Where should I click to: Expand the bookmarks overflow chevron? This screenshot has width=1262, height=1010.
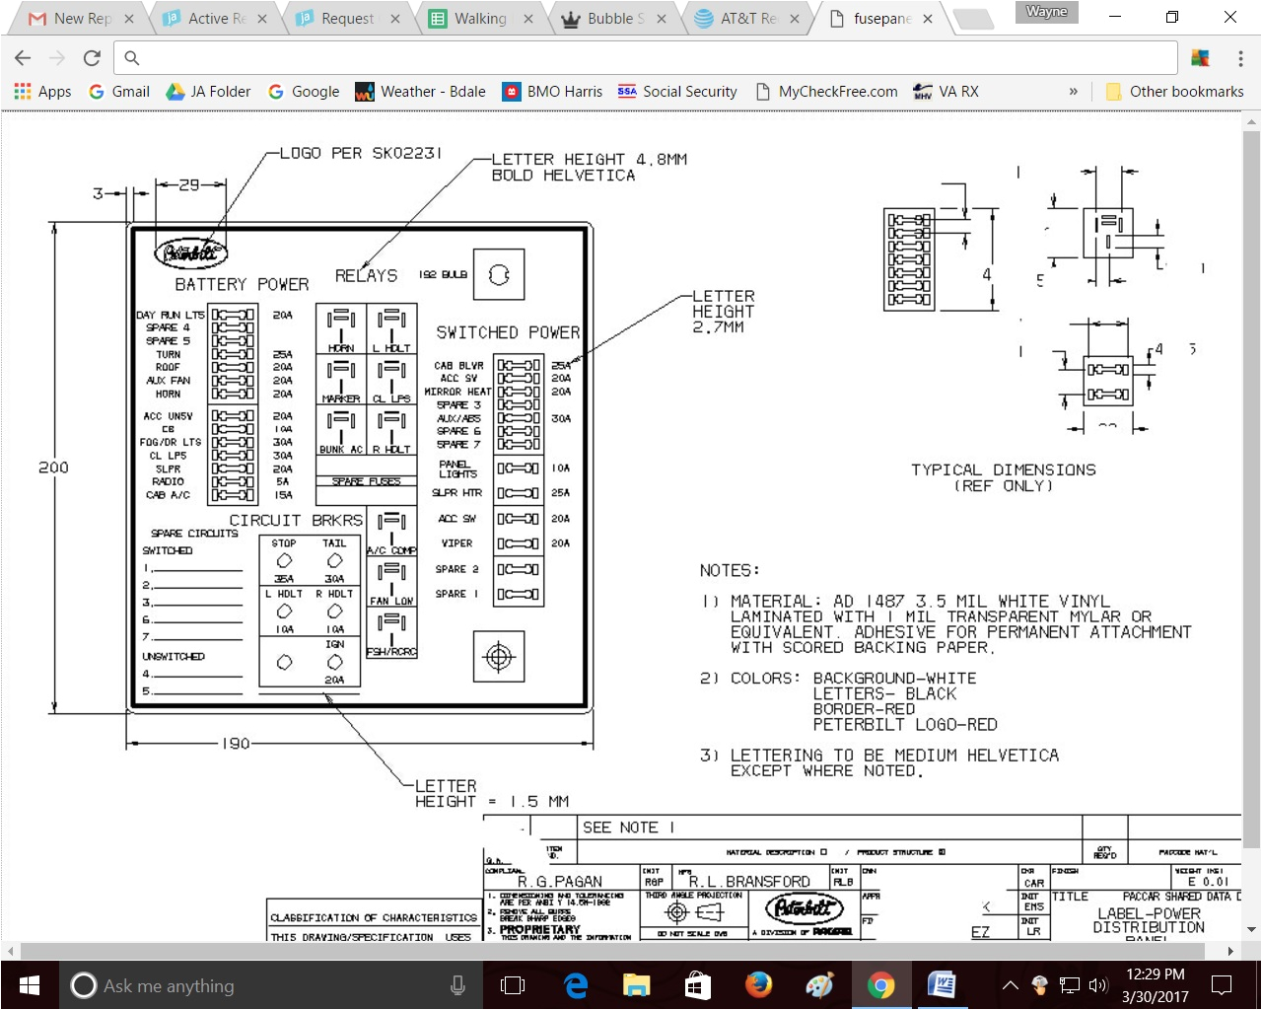[1074, 92]
